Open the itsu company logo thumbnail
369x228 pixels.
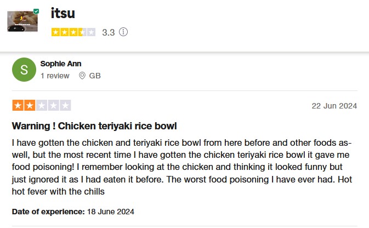22,20
